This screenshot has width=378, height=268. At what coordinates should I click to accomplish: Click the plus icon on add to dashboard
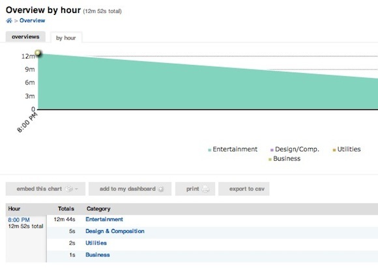(161, 189)
